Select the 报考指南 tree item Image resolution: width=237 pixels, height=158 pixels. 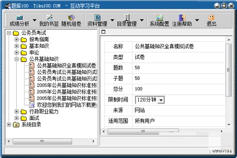tap(39, 40)
